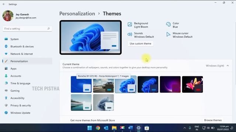This screenshot has height=132, width=236.
Task: Open Microsoft Store from taskbar
Action: [x=147, y=128]
